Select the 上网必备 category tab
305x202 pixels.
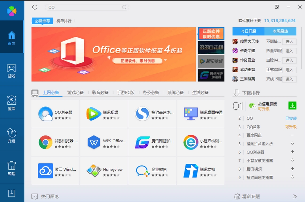(51, 92)
